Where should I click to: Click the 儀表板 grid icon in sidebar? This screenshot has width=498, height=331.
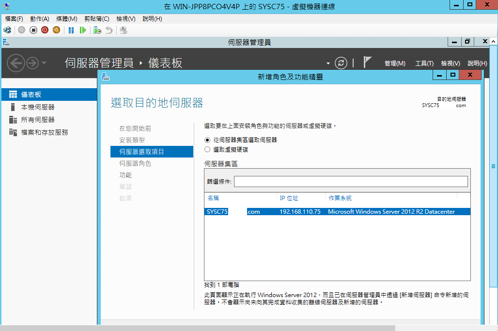coord(13,95)
